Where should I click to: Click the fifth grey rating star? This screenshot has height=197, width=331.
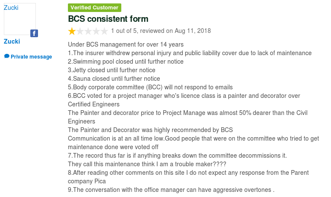104,31
